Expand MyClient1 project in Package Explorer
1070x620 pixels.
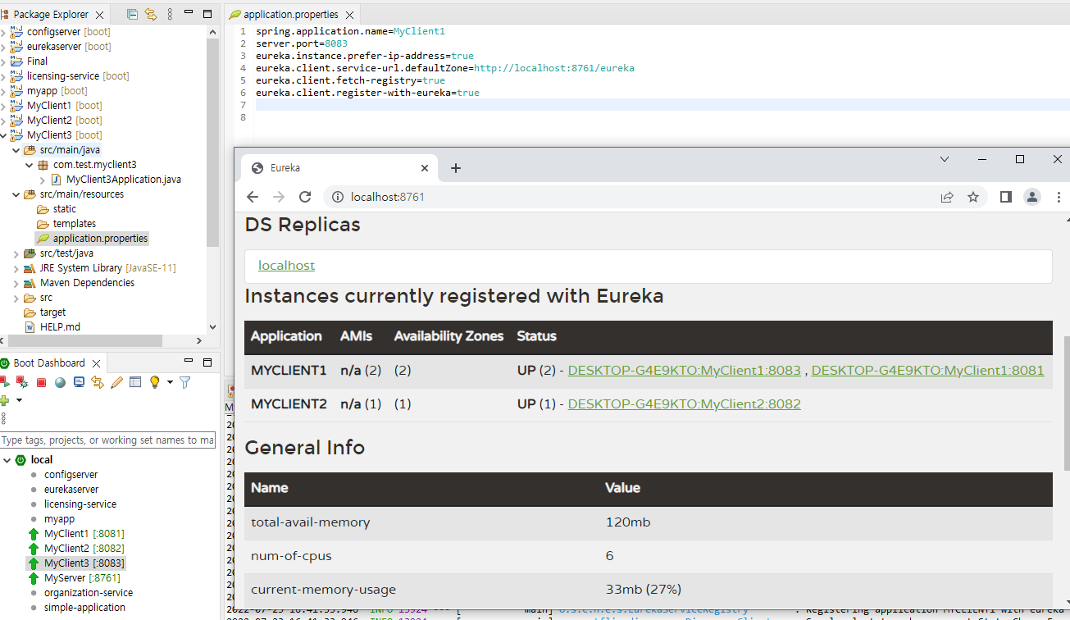tap(3, 106)
